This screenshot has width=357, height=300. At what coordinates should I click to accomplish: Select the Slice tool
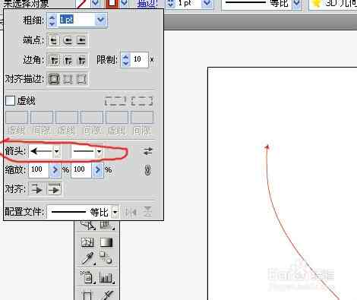107,295
